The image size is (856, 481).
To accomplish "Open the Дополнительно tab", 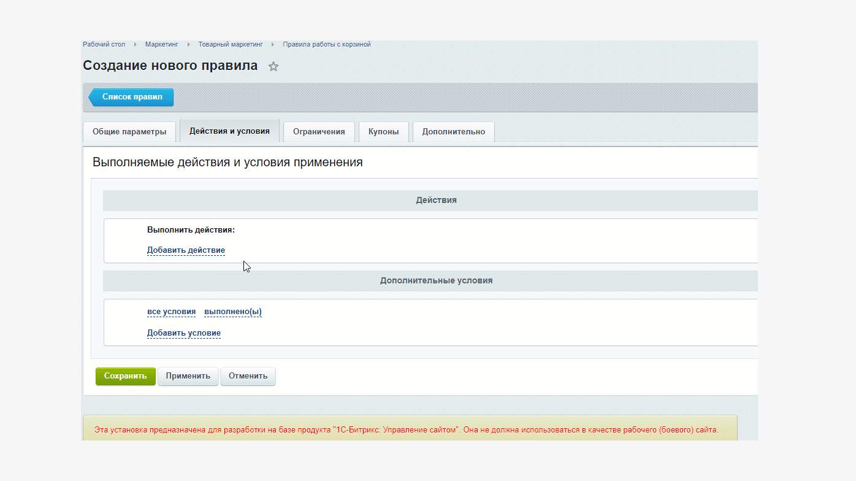I will [x=453, y=131].
